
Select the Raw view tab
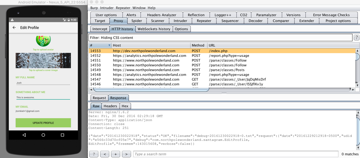pos(96,106)
